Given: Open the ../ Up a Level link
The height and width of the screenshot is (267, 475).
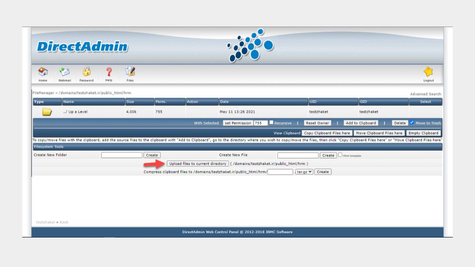Looking at the screenshot, I should tap(75, 112).
